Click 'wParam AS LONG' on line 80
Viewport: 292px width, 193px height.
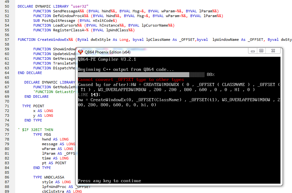(58, 149)
